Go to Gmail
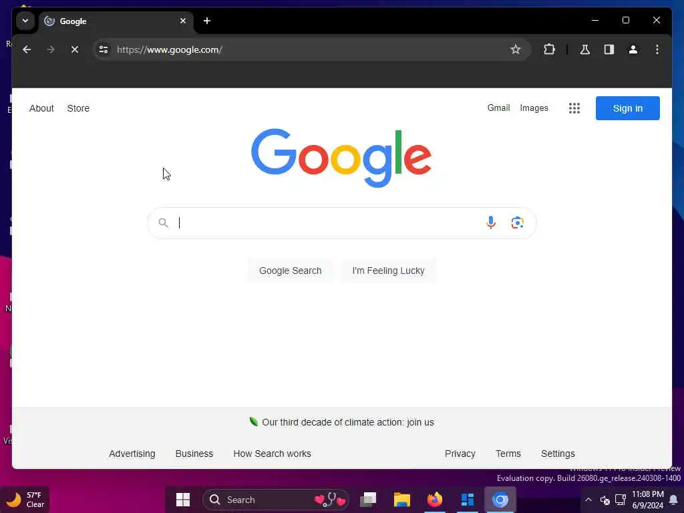The image size is (684, 513). [498, 108]
